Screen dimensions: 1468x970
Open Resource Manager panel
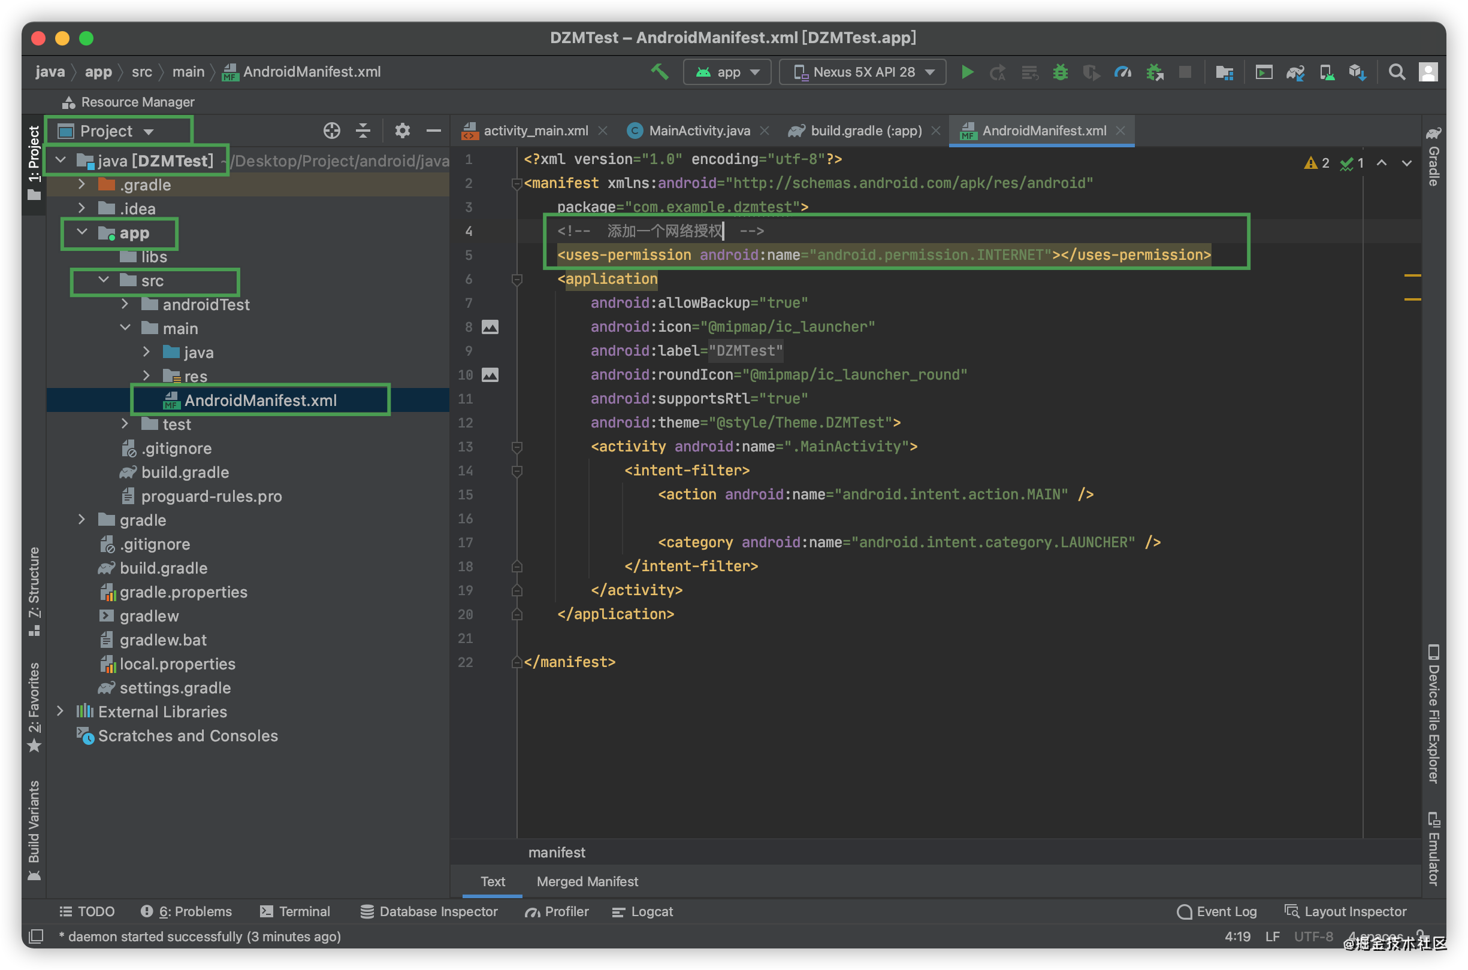tap(128, 102)
